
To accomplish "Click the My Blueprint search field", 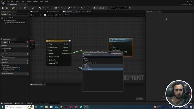I will (17, 42).
